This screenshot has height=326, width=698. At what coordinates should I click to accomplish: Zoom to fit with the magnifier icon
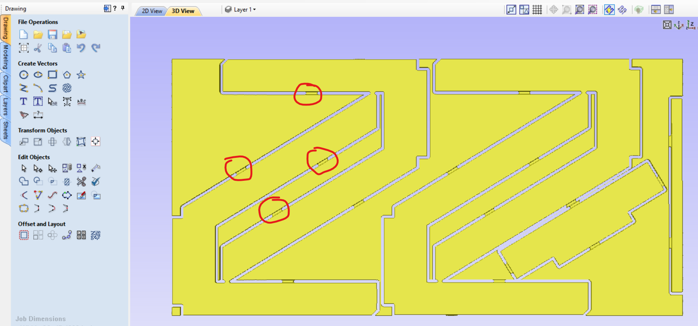click(580, 10)
